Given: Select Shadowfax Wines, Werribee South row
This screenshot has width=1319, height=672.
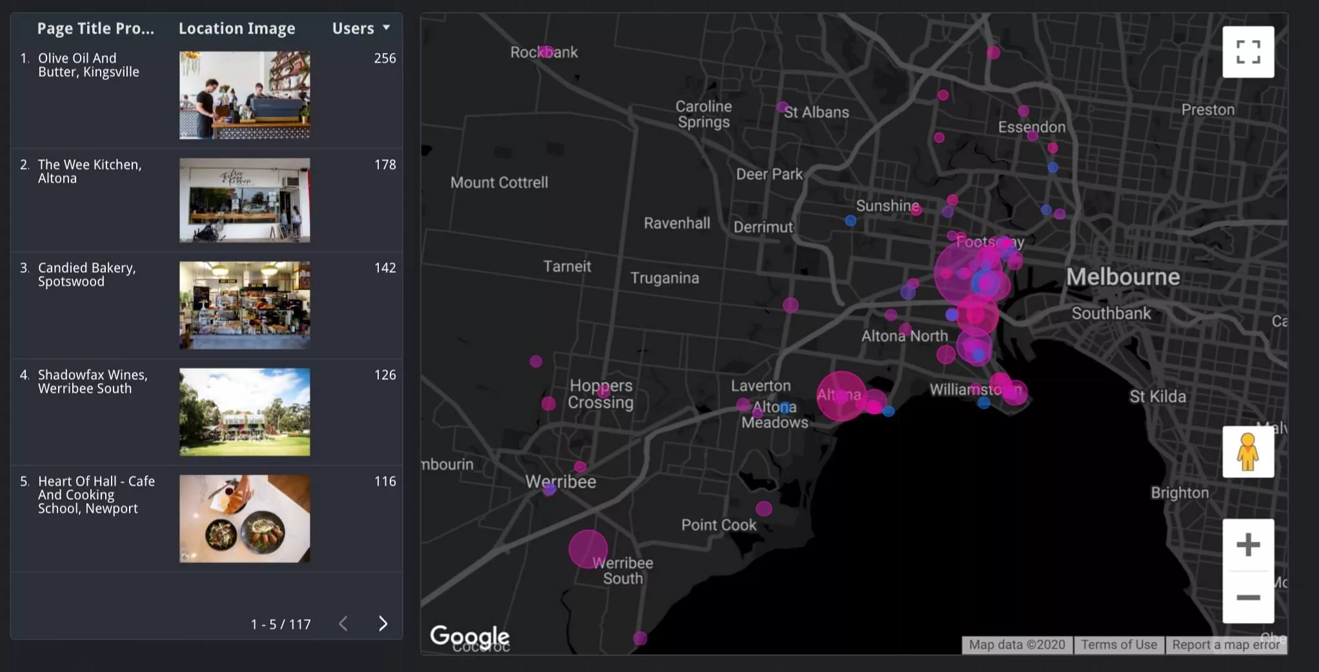Looking at the screenshot, I should (206, 412).
